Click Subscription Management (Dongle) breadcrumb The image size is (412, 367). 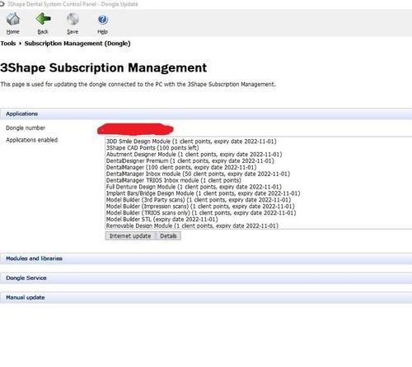point(77,44)
